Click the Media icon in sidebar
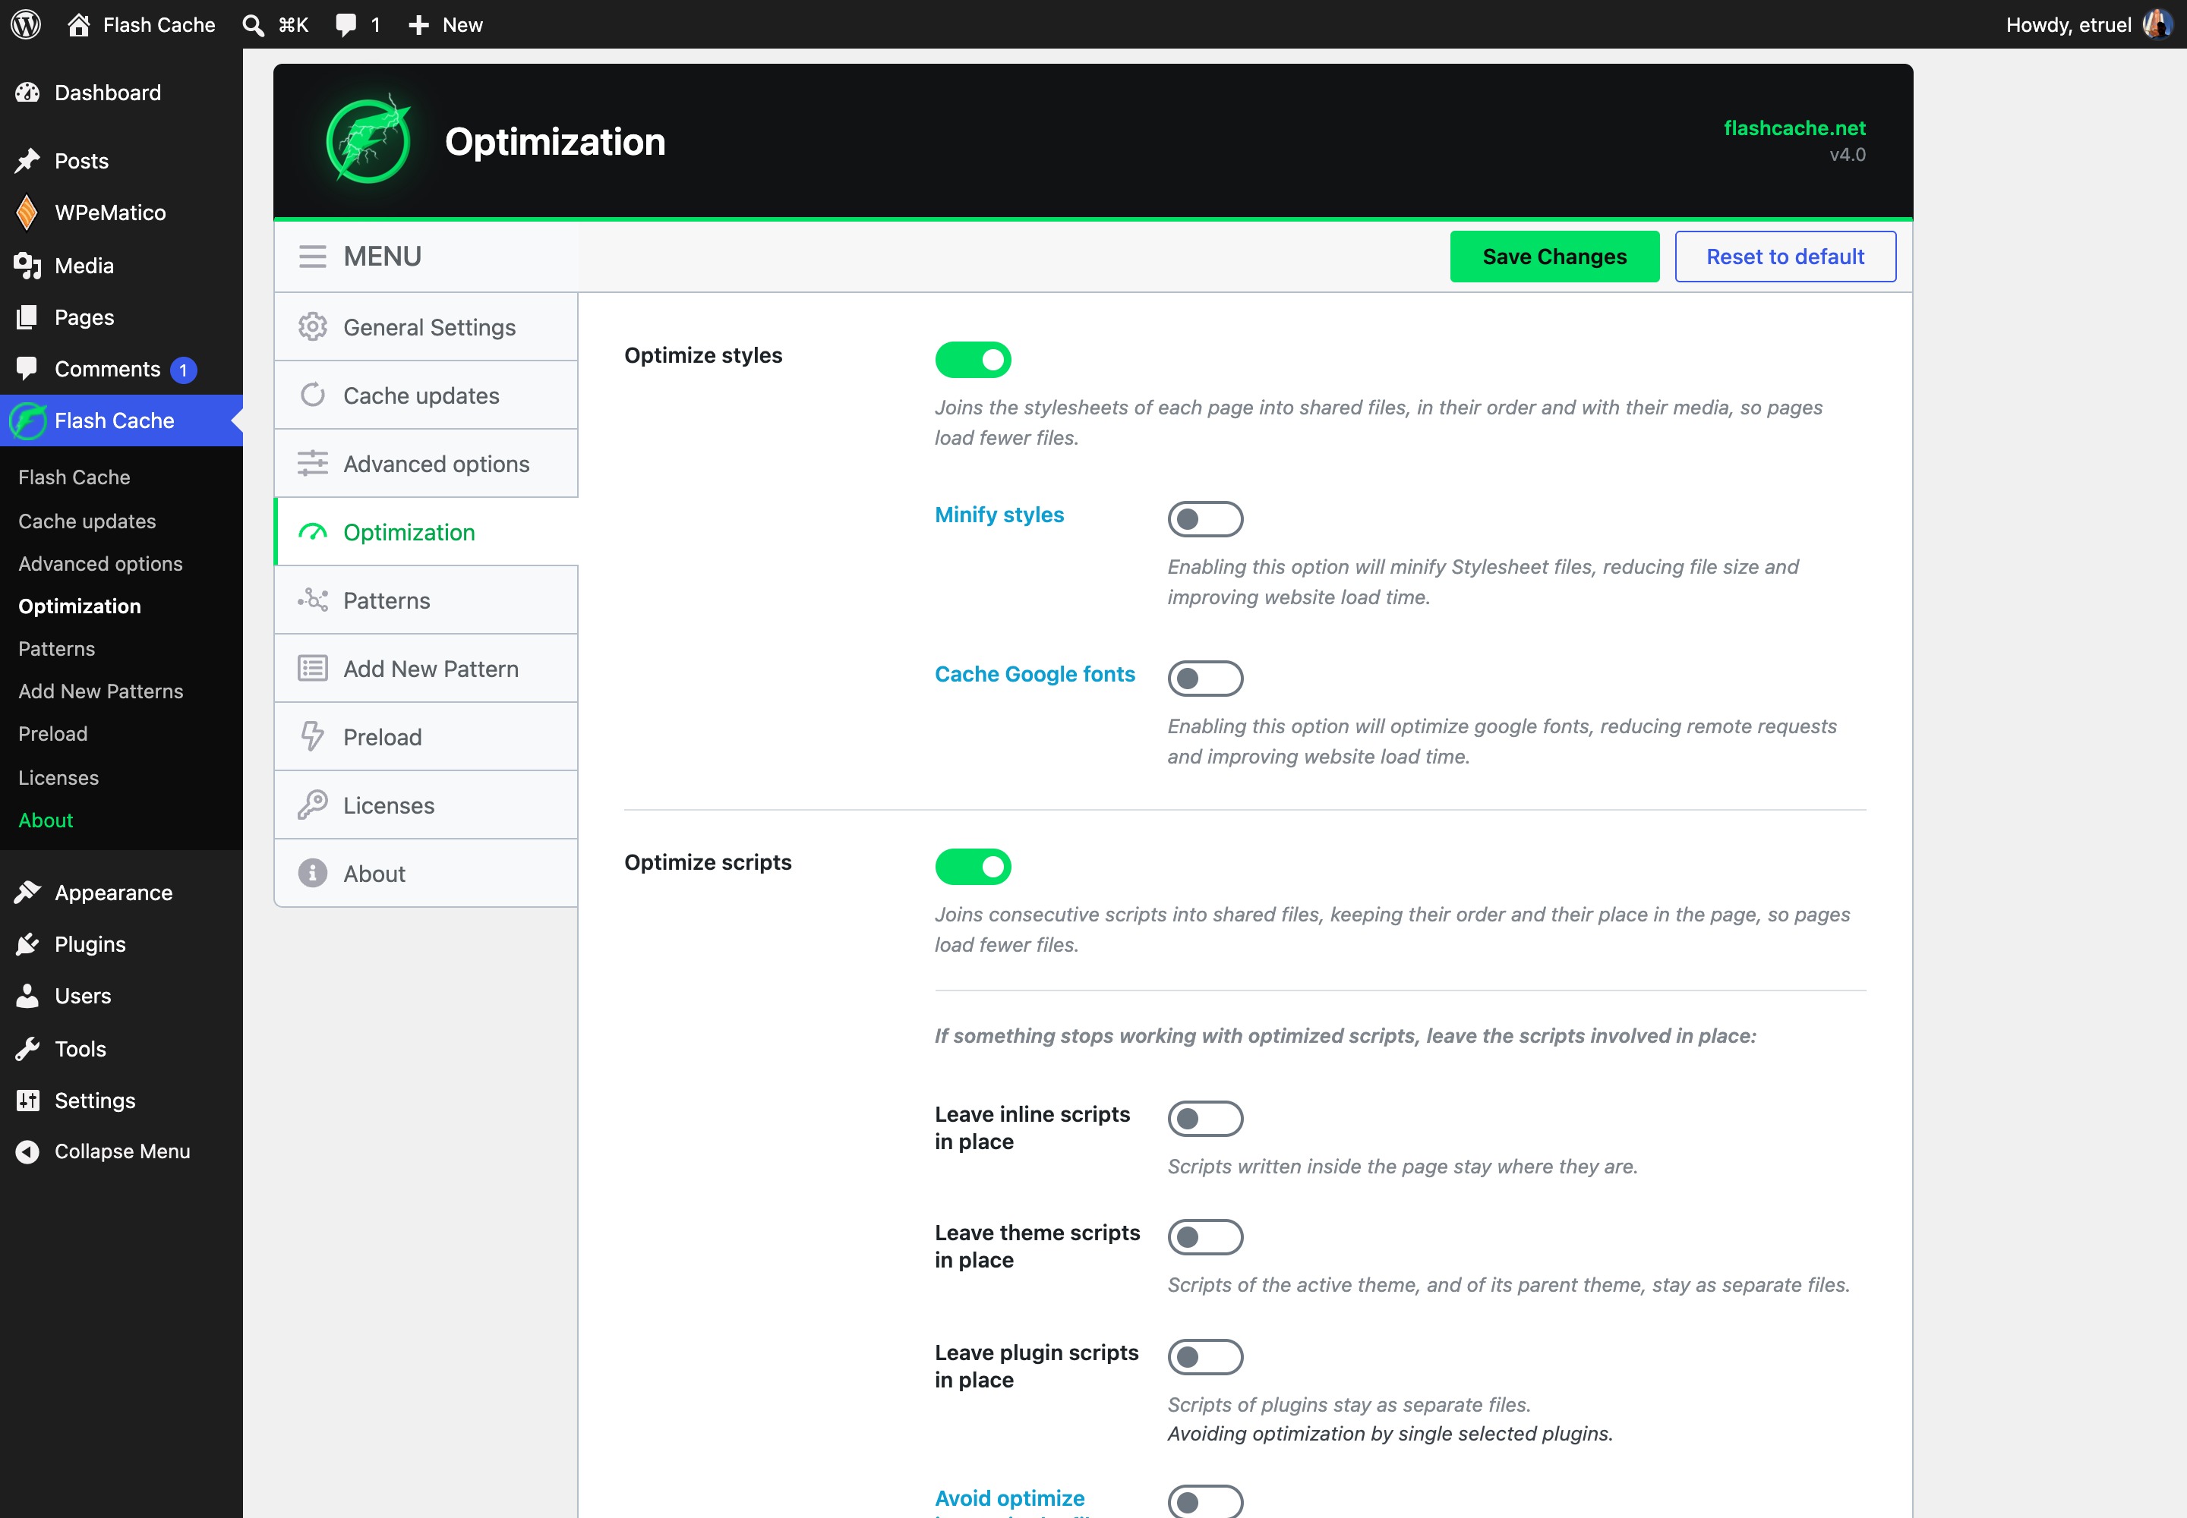The image size is (2187, 1518). tap(27, 266)
